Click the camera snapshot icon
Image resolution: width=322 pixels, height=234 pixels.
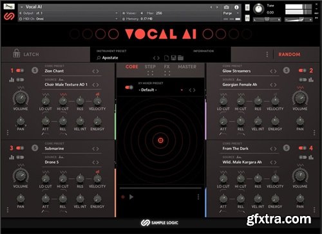[x=226, y=7]
